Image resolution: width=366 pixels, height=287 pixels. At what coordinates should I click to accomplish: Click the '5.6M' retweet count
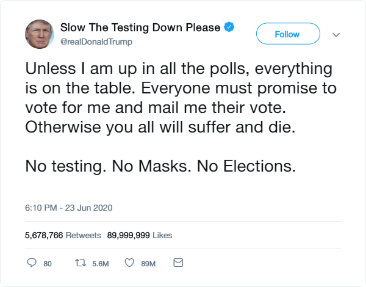[100, 264]
